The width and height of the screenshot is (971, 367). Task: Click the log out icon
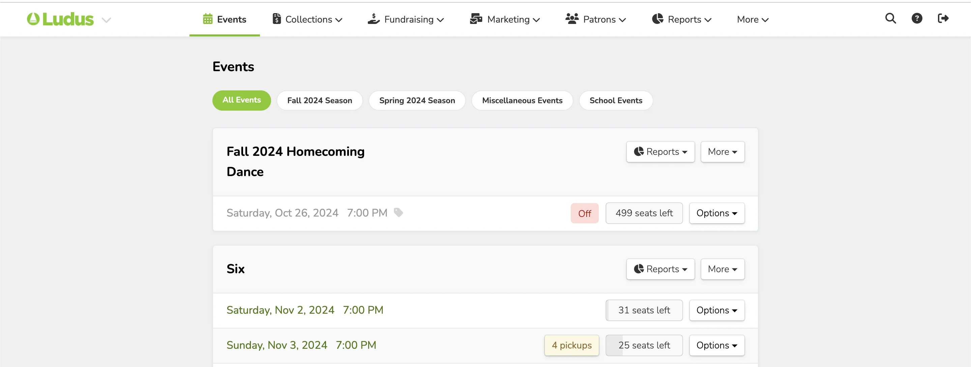click(x=943, y=19)
